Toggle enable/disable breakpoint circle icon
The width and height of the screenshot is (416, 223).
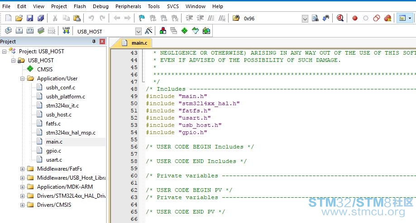(x=366, y=18)
